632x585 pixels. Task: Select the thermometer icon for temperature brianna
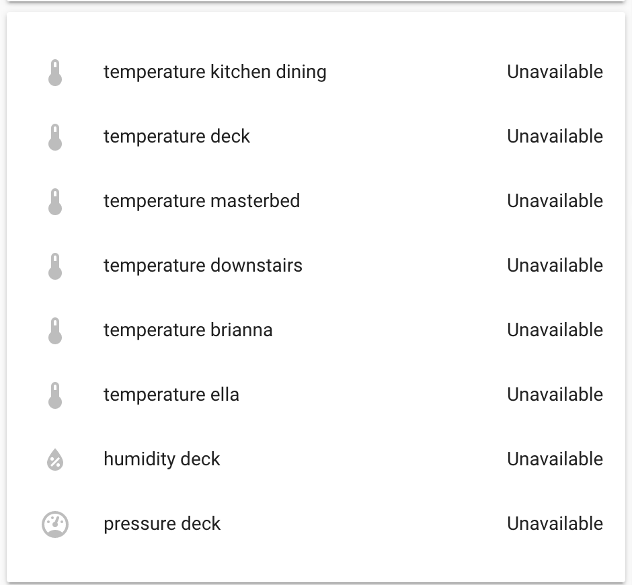(x=55, y=330)
